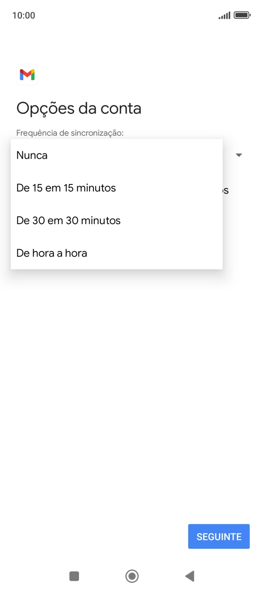This screenshot has width=266, height=593.
Task: Tap the home circle button
Action: (x=132, y=576)
